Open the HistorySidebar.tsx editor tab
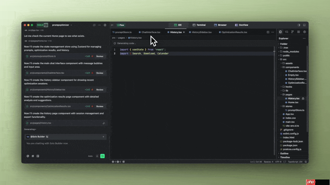Screen dimensions: 330x185 click(201, 32)
